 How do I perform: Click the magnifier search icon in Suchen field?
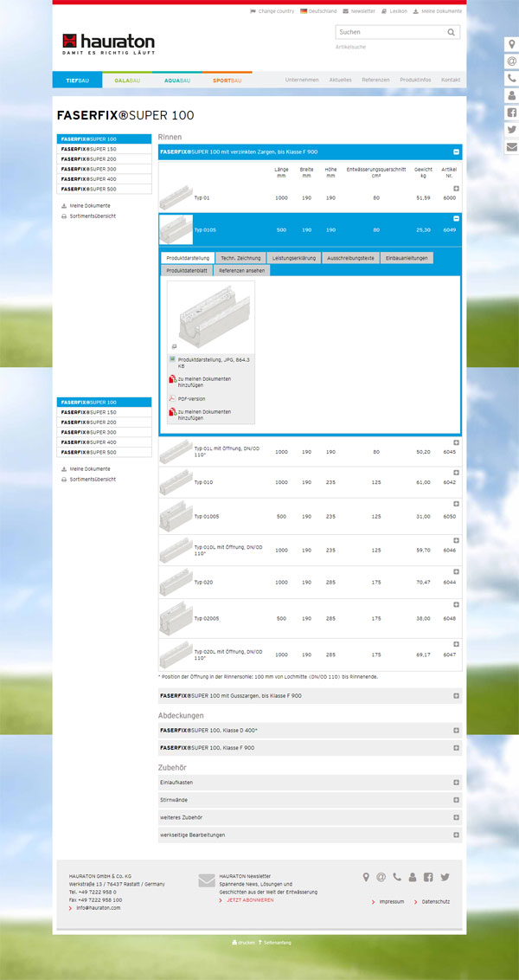tap(451, 32)
